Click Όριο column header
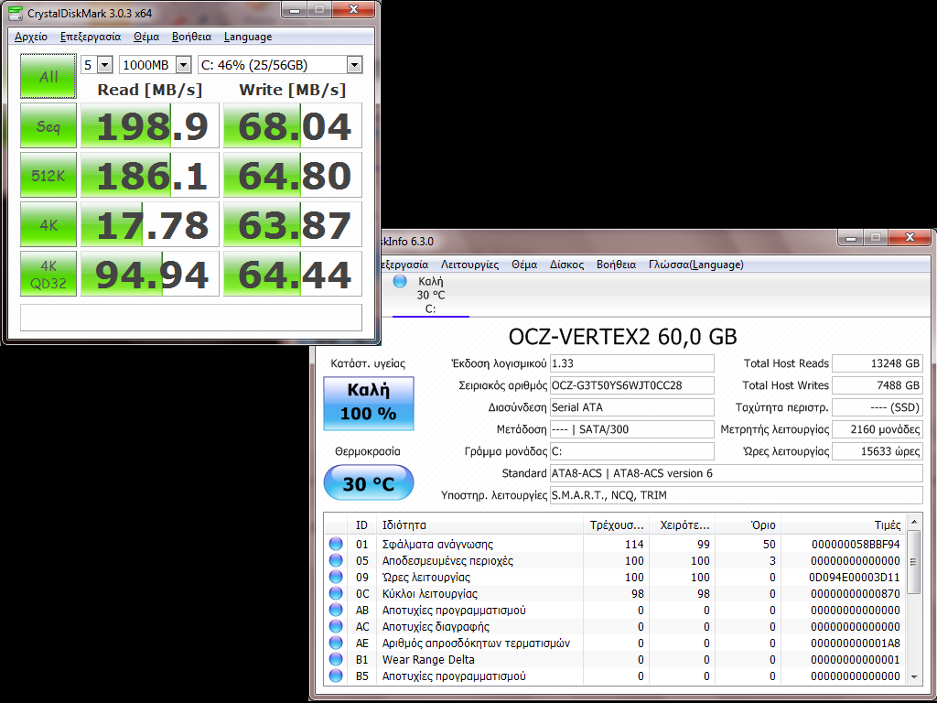937x703 pixels. [x=749, y=525]
